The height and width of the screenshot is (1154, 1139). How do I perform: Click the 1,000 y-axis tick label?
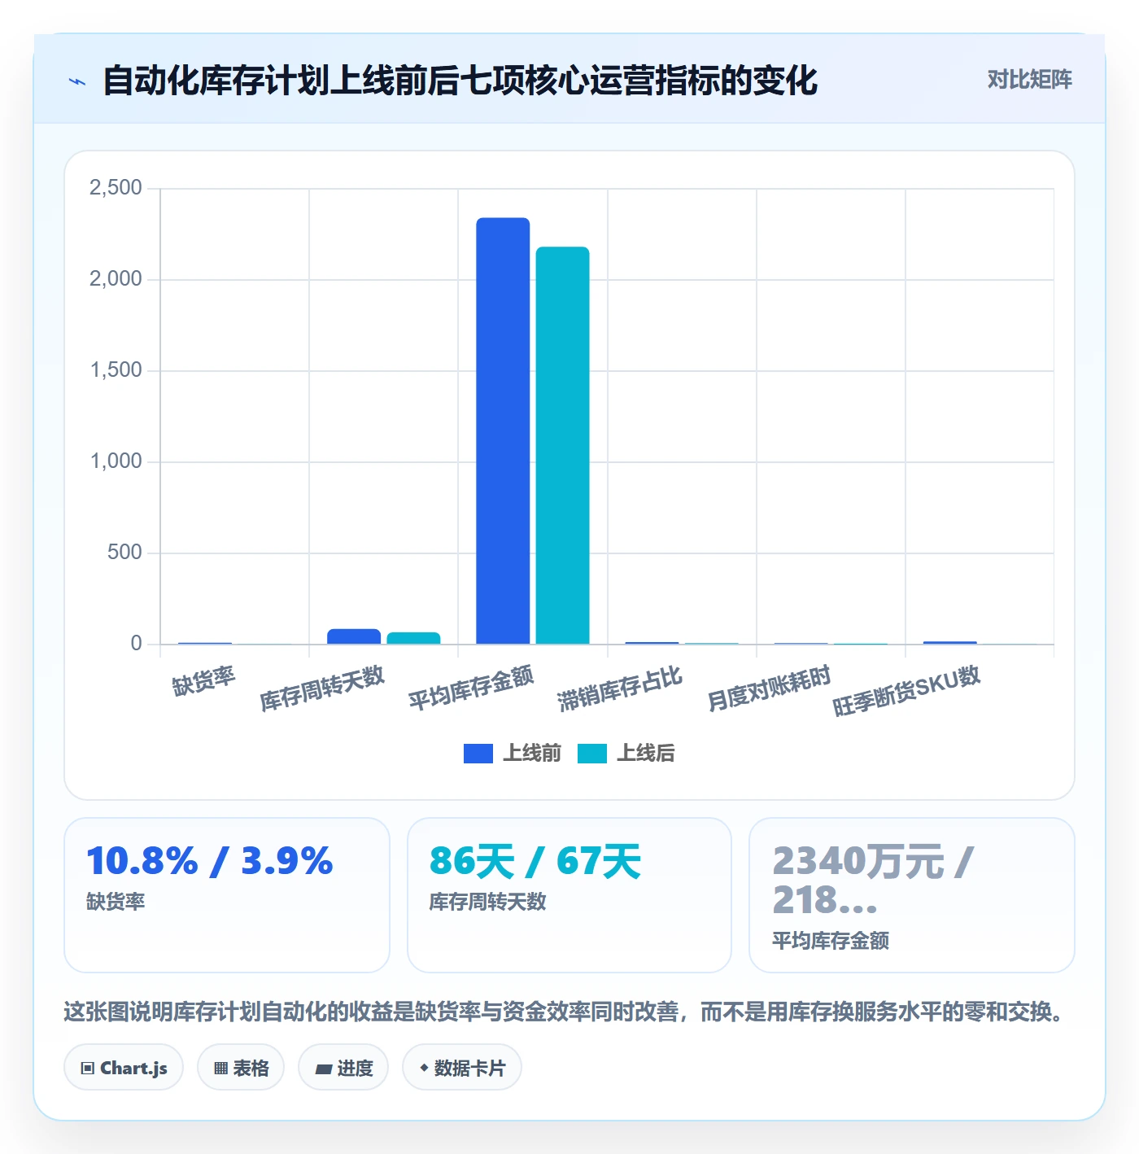point(116,461)
